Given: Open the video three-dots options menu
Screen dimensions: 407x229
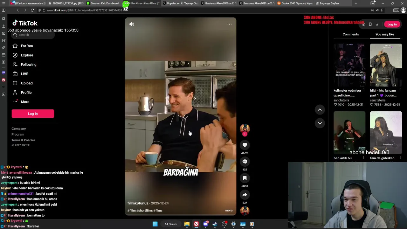Looking at the screenshot, I should [x=229, y=24].
